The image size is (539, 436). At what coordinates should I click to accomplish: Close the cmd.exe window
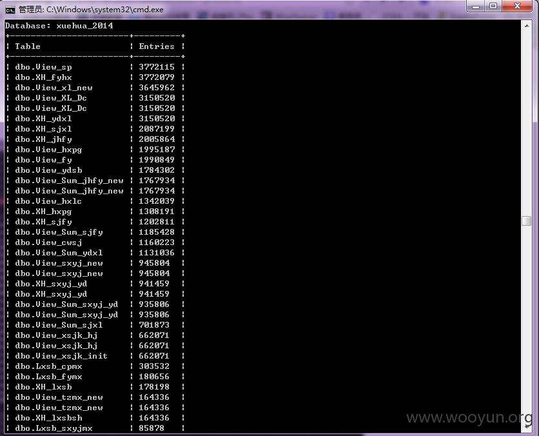tap(517, 6)
